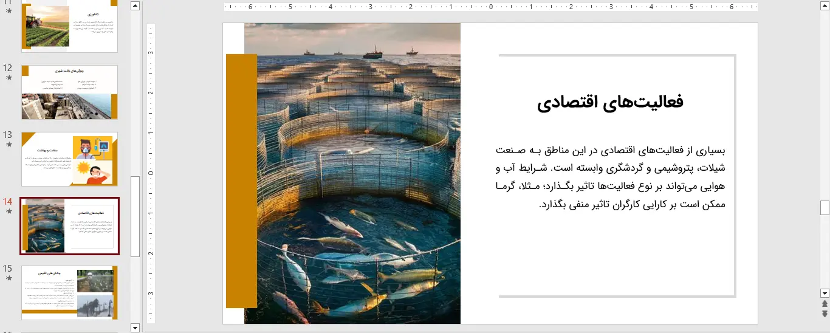Select slide 12 thumbnail in the panel
This screenshot has width=830, height=333.
pyautogui.click(x=69, y=92)
